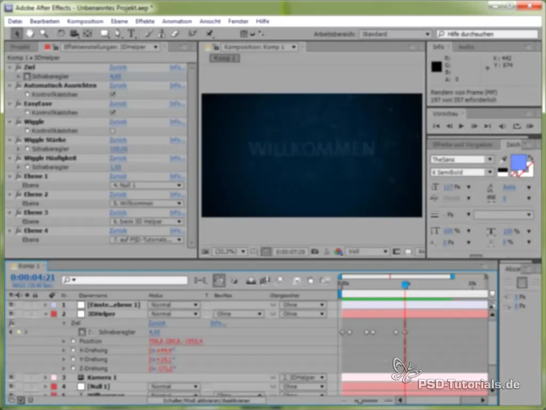Click the timeline search input field
The image size is (546, 410).
[125, 280]
